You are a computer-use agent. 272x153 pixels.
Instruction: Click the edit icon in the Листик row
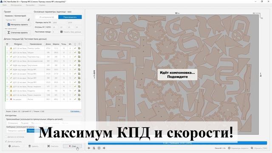tap(79, 99)
